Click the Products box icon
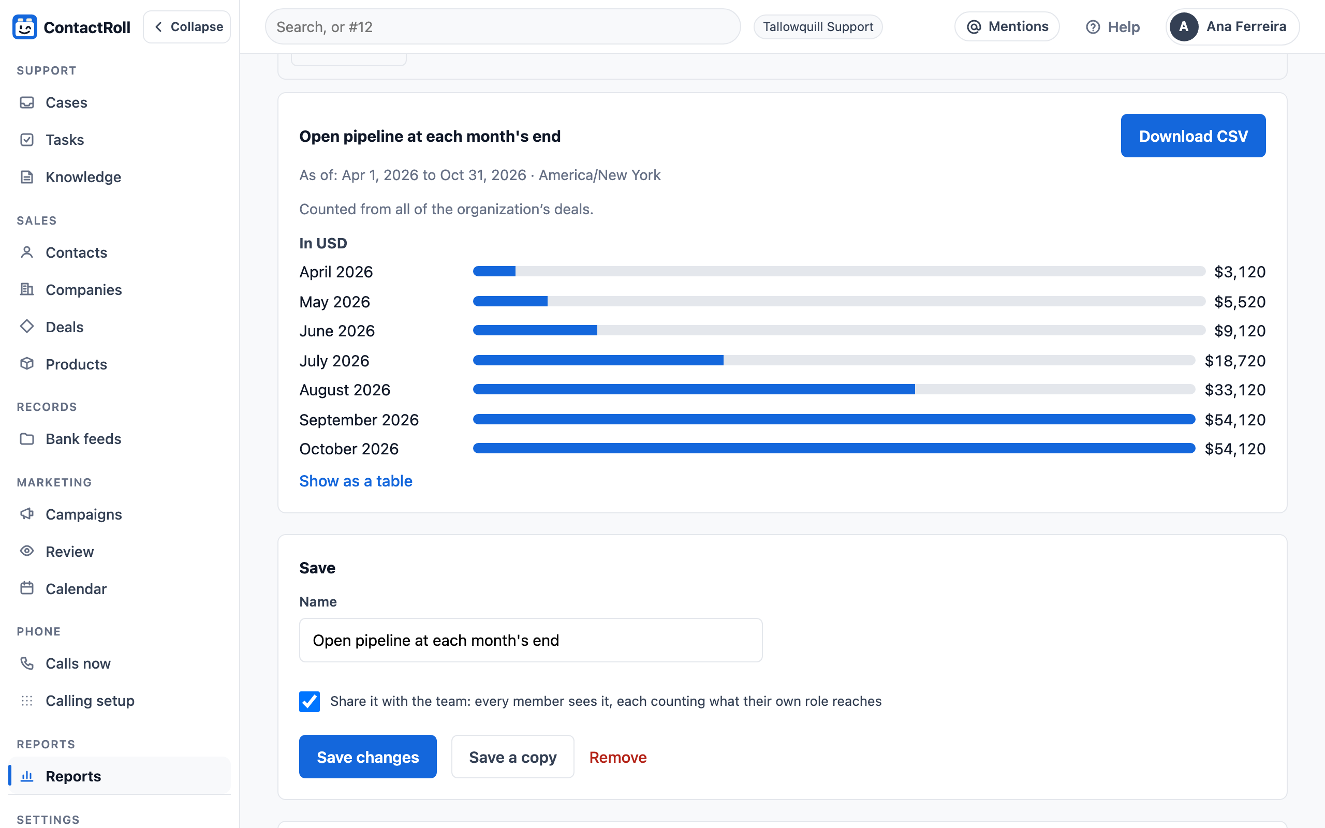 [x=27, y=364]
